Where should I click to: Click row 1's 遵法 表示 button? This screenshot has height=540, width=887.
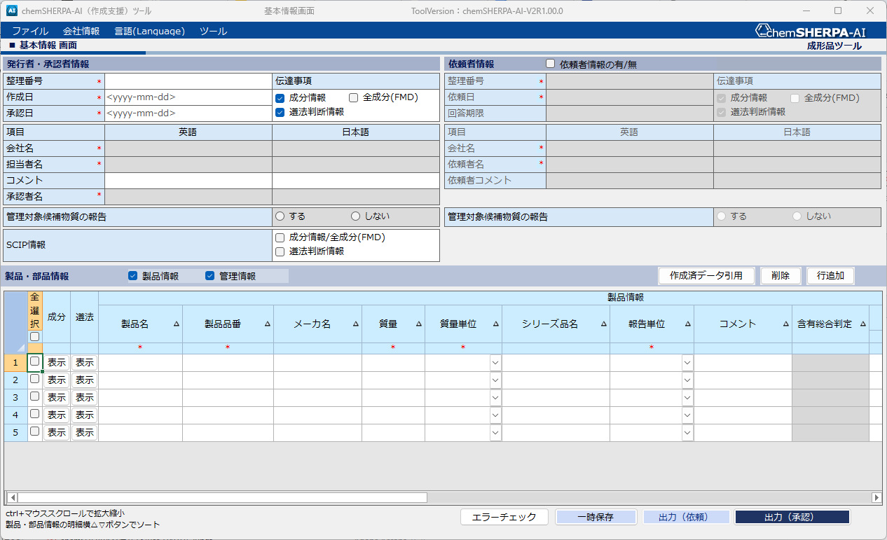[x=85, y=363]
